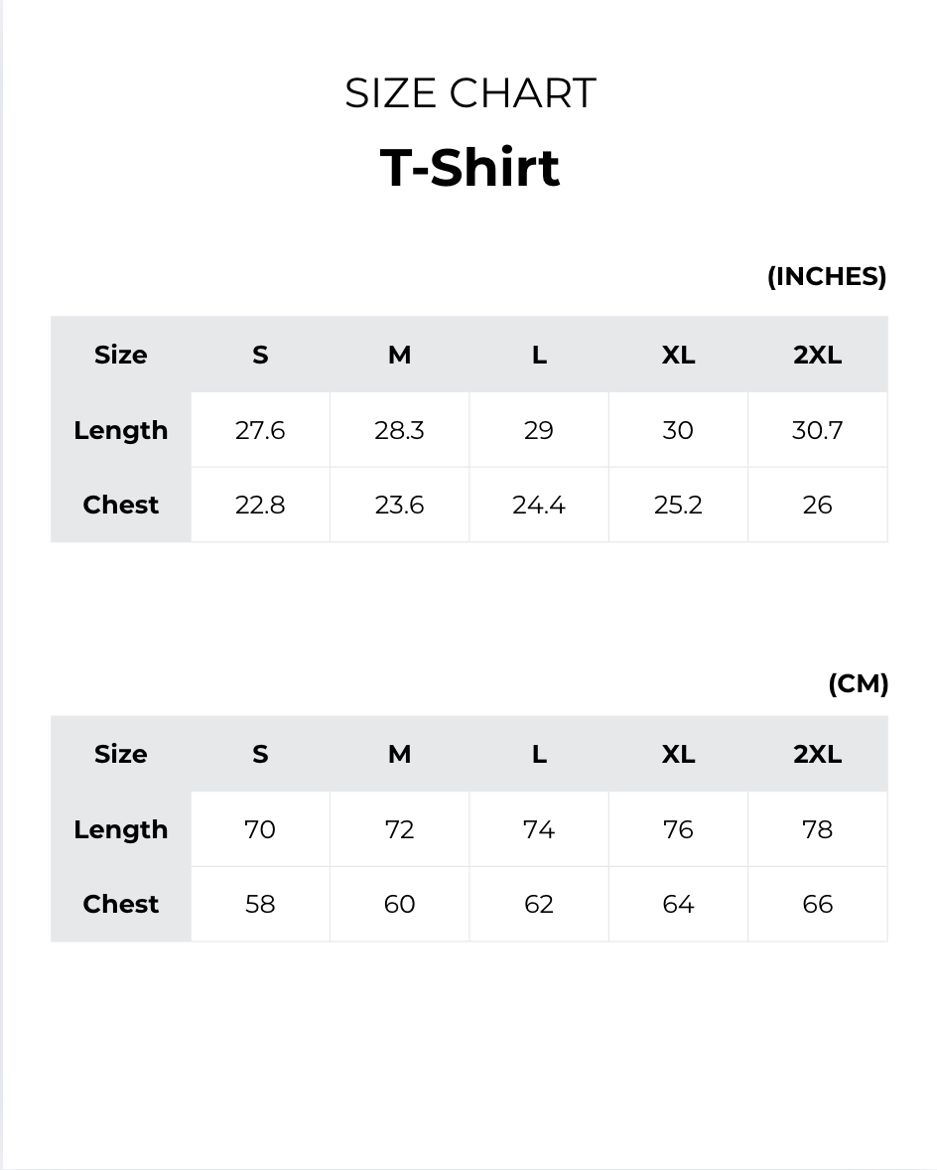Viewport: 937px width, 1170px height.
Task: Click the 58 chest value
Action: (260, 904)
